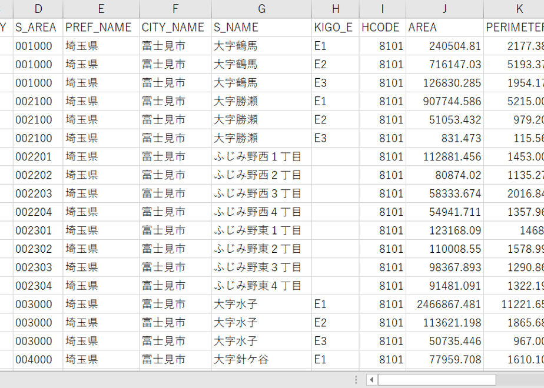Select cell with AREA value 716147.03

point(445,65)
